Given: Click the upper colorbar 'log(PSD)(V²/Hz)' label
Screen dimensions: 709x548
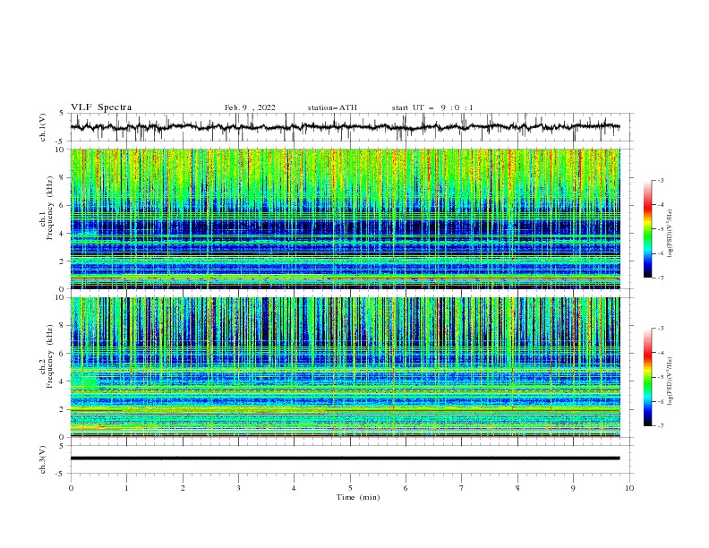Looking at the screenshot, I should 671,234.
